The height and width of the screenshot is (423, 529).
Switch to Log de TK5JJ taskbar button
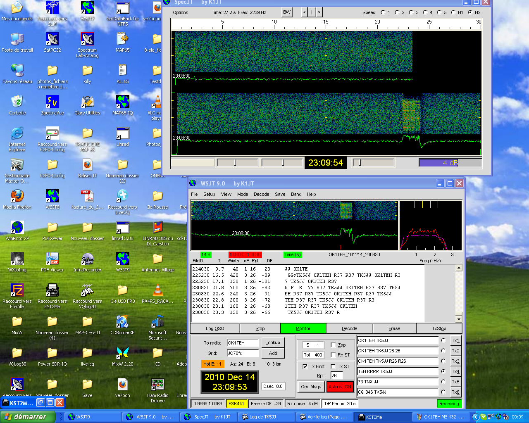click(267, 417)
